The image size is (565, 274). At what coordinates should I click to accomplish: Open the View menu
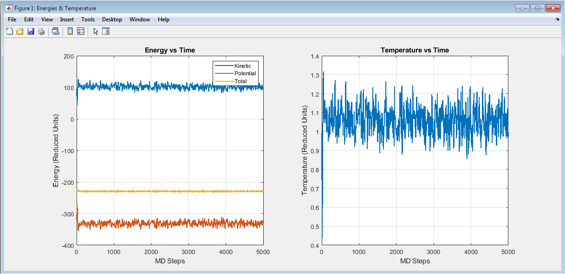pos(47,20)
